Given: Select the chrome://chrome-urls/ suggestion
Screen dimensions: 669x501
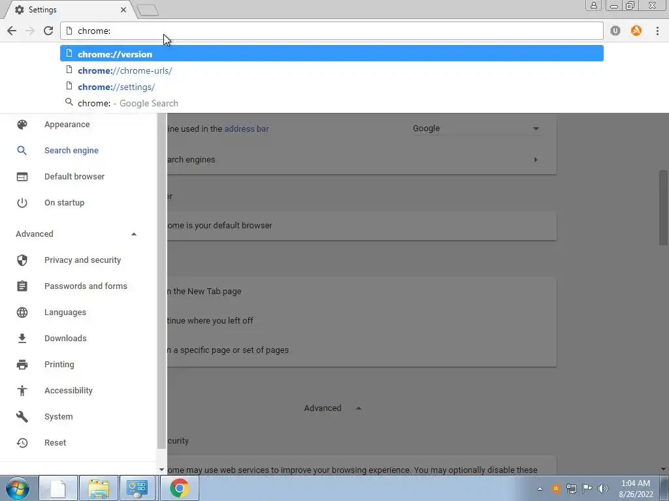Looking at the screenshot, I should point(331,70).
